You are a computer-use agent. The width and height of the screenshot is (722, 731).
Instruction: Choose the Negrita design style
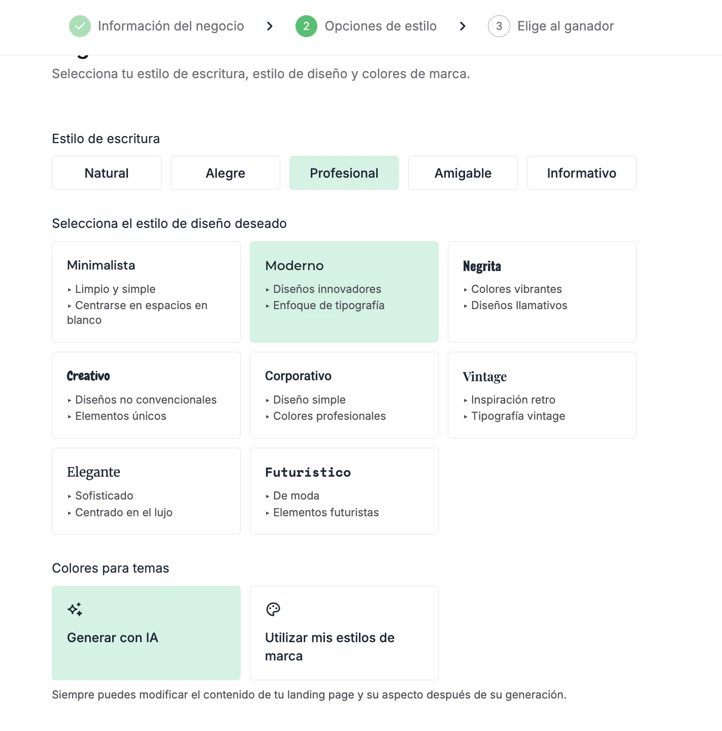(x=542, y=292)
